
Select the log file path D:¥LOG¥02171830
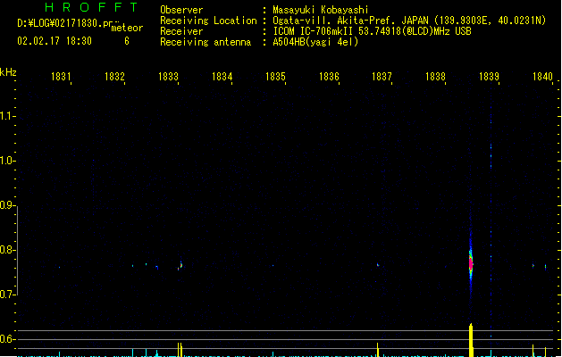(x=60, y=23)
